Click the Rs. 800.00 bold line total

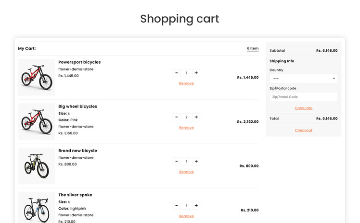point(249,166)
